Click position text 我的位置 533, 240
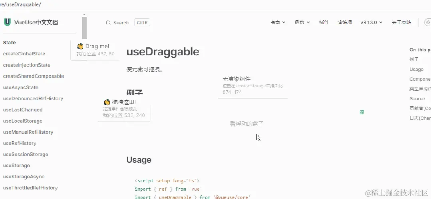The image size is (431, 199). click(124, 115)
